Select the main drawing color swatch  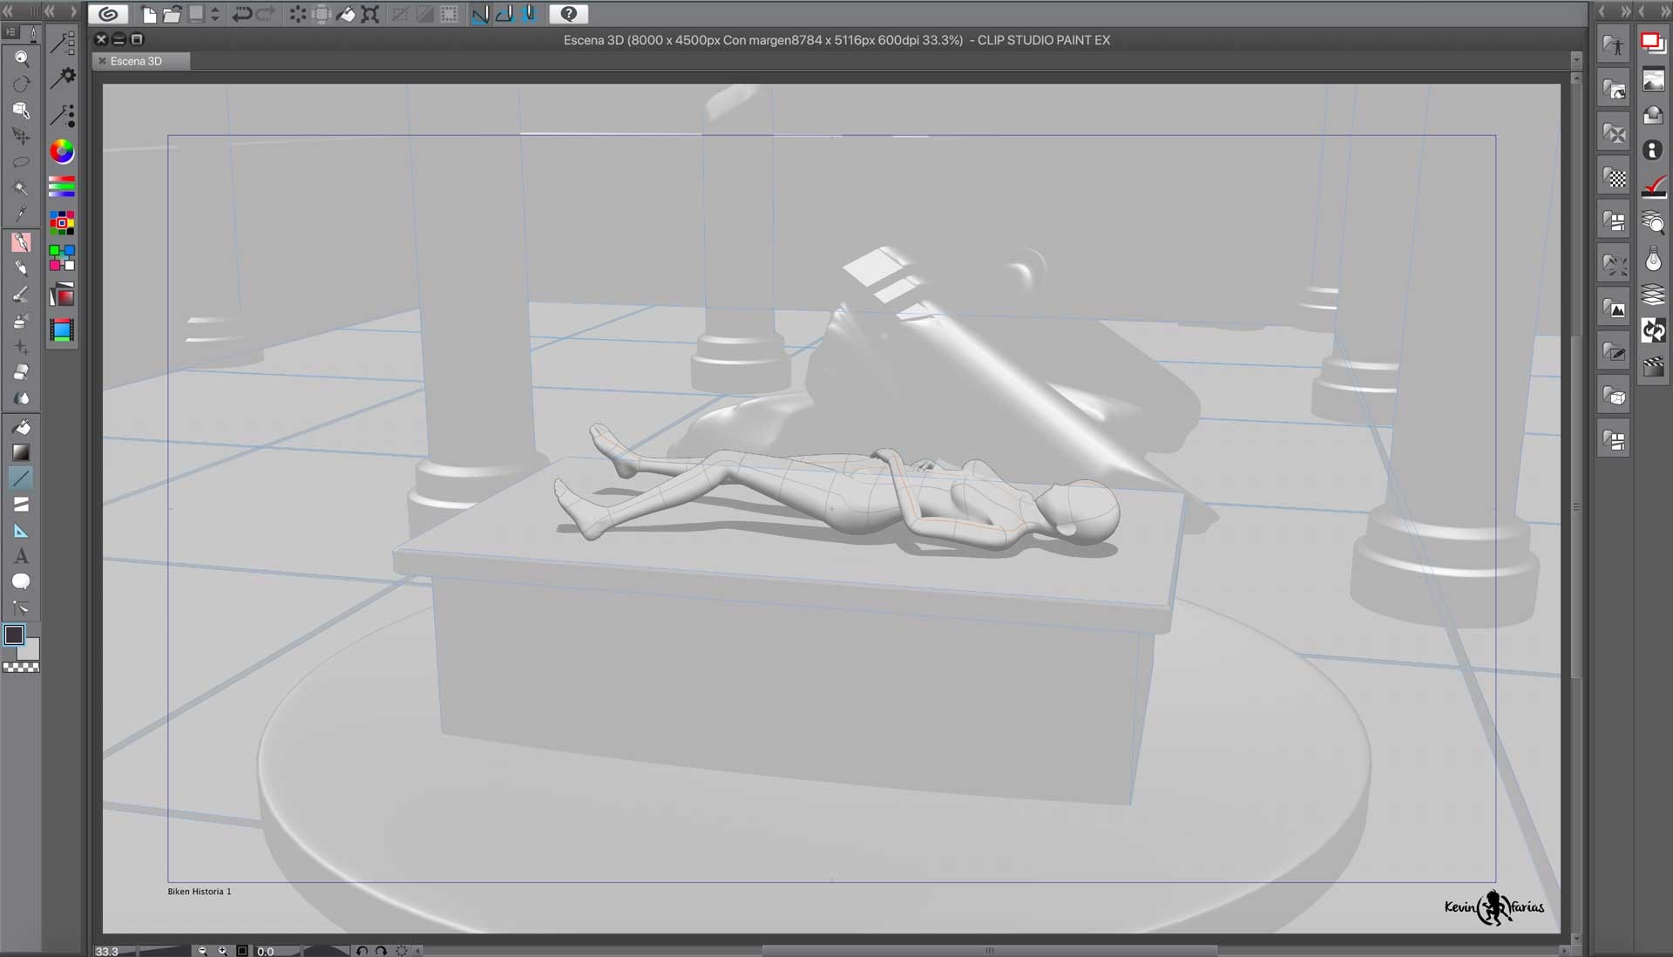coord(14,635)
